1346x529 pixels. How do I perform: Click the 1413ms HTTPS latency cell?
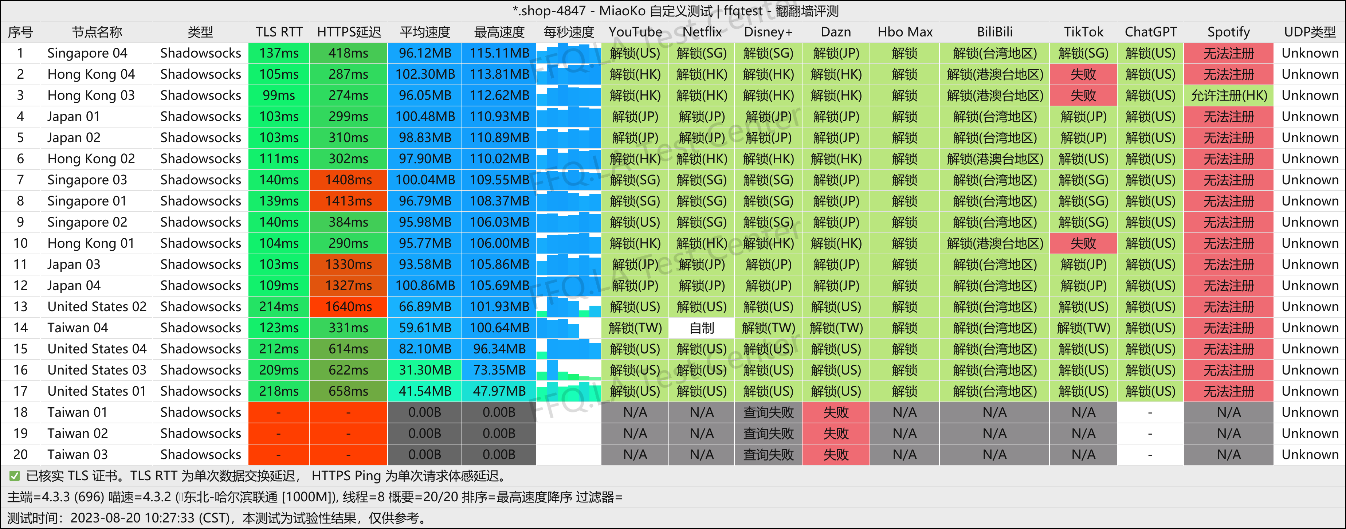tap(349, 201)
